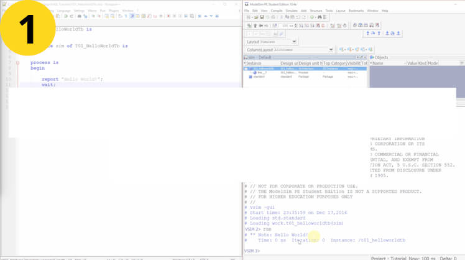This screenshot has width=465, height=260.
Task: Open the Simulate menu in ModelSim
Action: pyautogui.click(x=291, y=11)
